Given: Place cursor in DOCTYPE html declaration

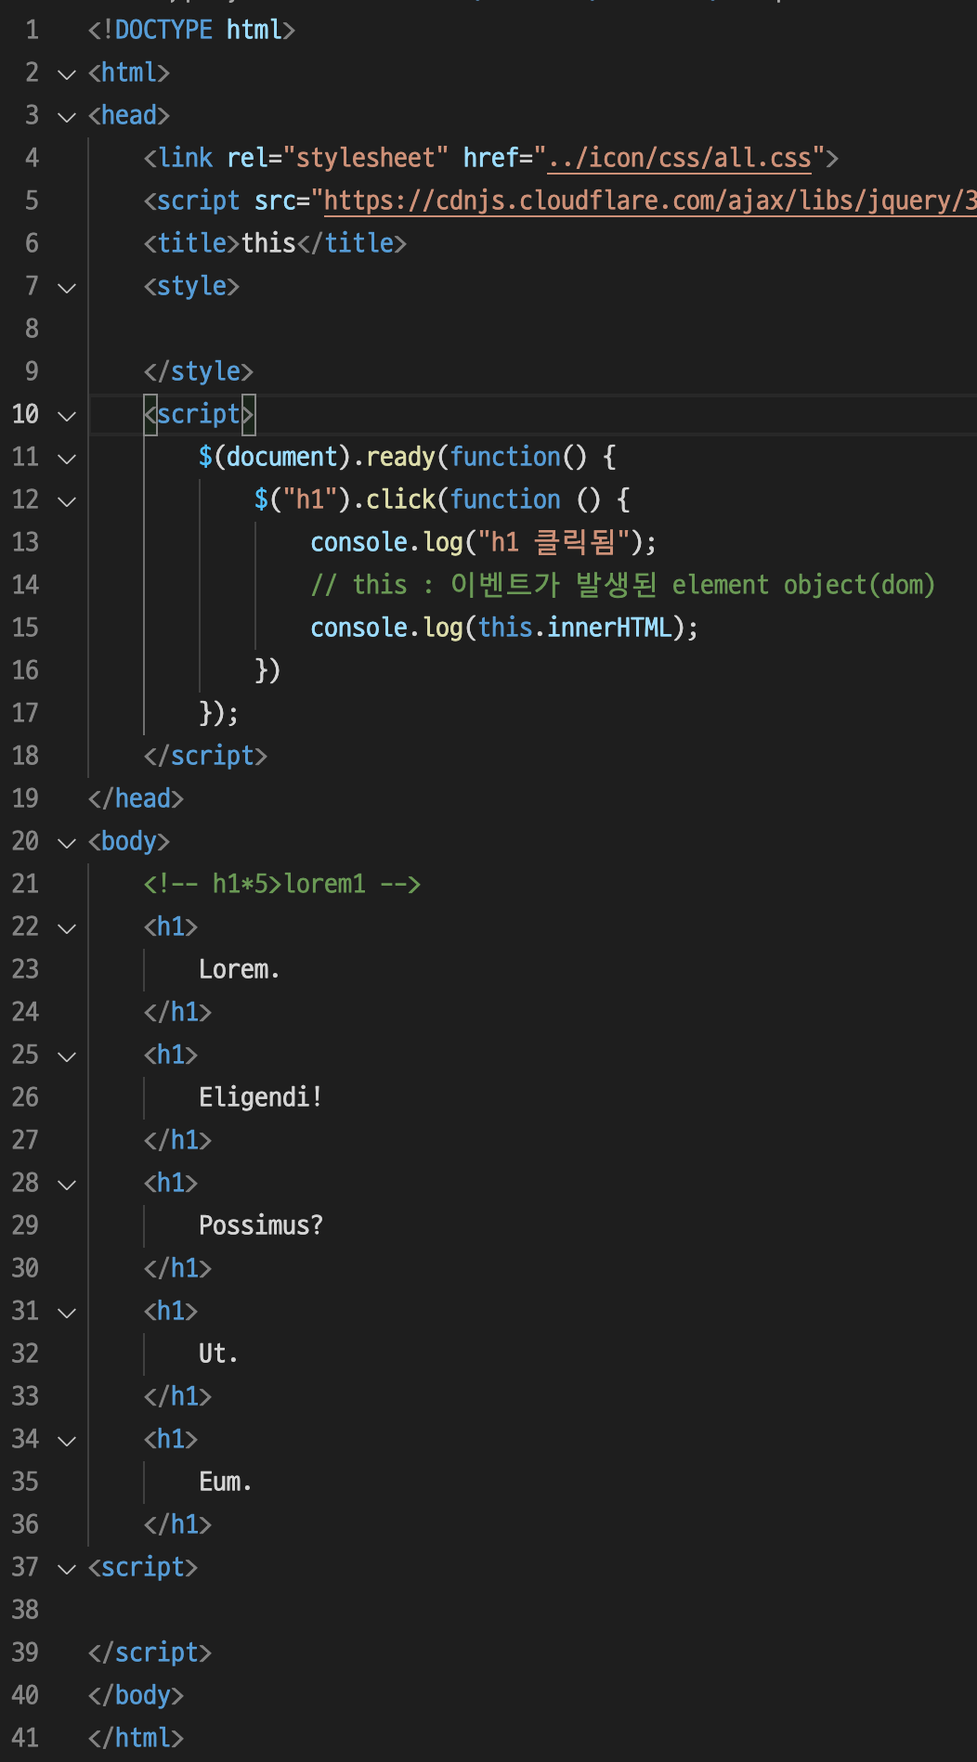Looking at the screenshot, I should (191, 30).
